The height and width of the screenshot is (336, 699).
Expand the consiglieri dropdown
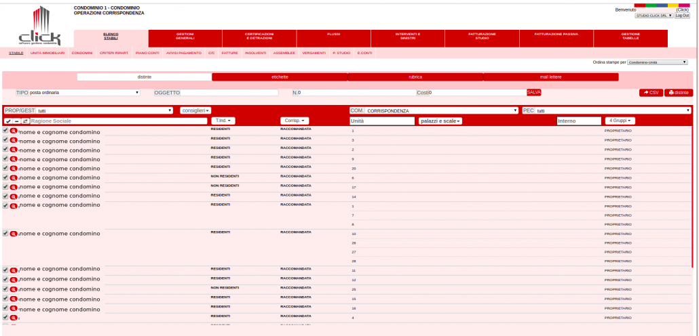click(x=195, y=110)
